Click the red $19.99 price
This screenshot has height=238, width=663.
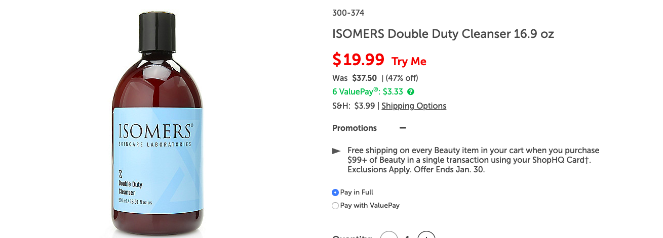click(358, 60)
